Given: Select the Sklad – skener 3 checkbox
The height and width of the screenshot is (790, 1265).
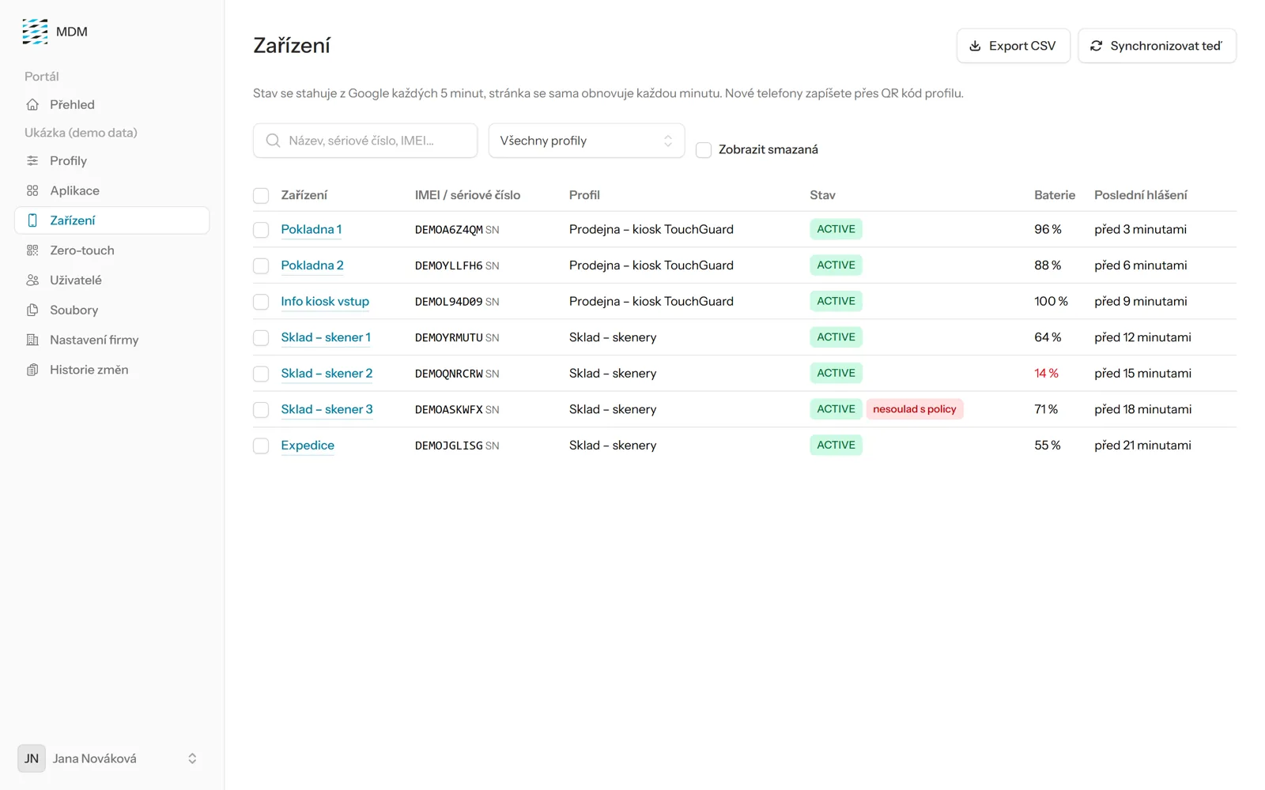Looking at the screenshot, I should click(x=261, y=410).
